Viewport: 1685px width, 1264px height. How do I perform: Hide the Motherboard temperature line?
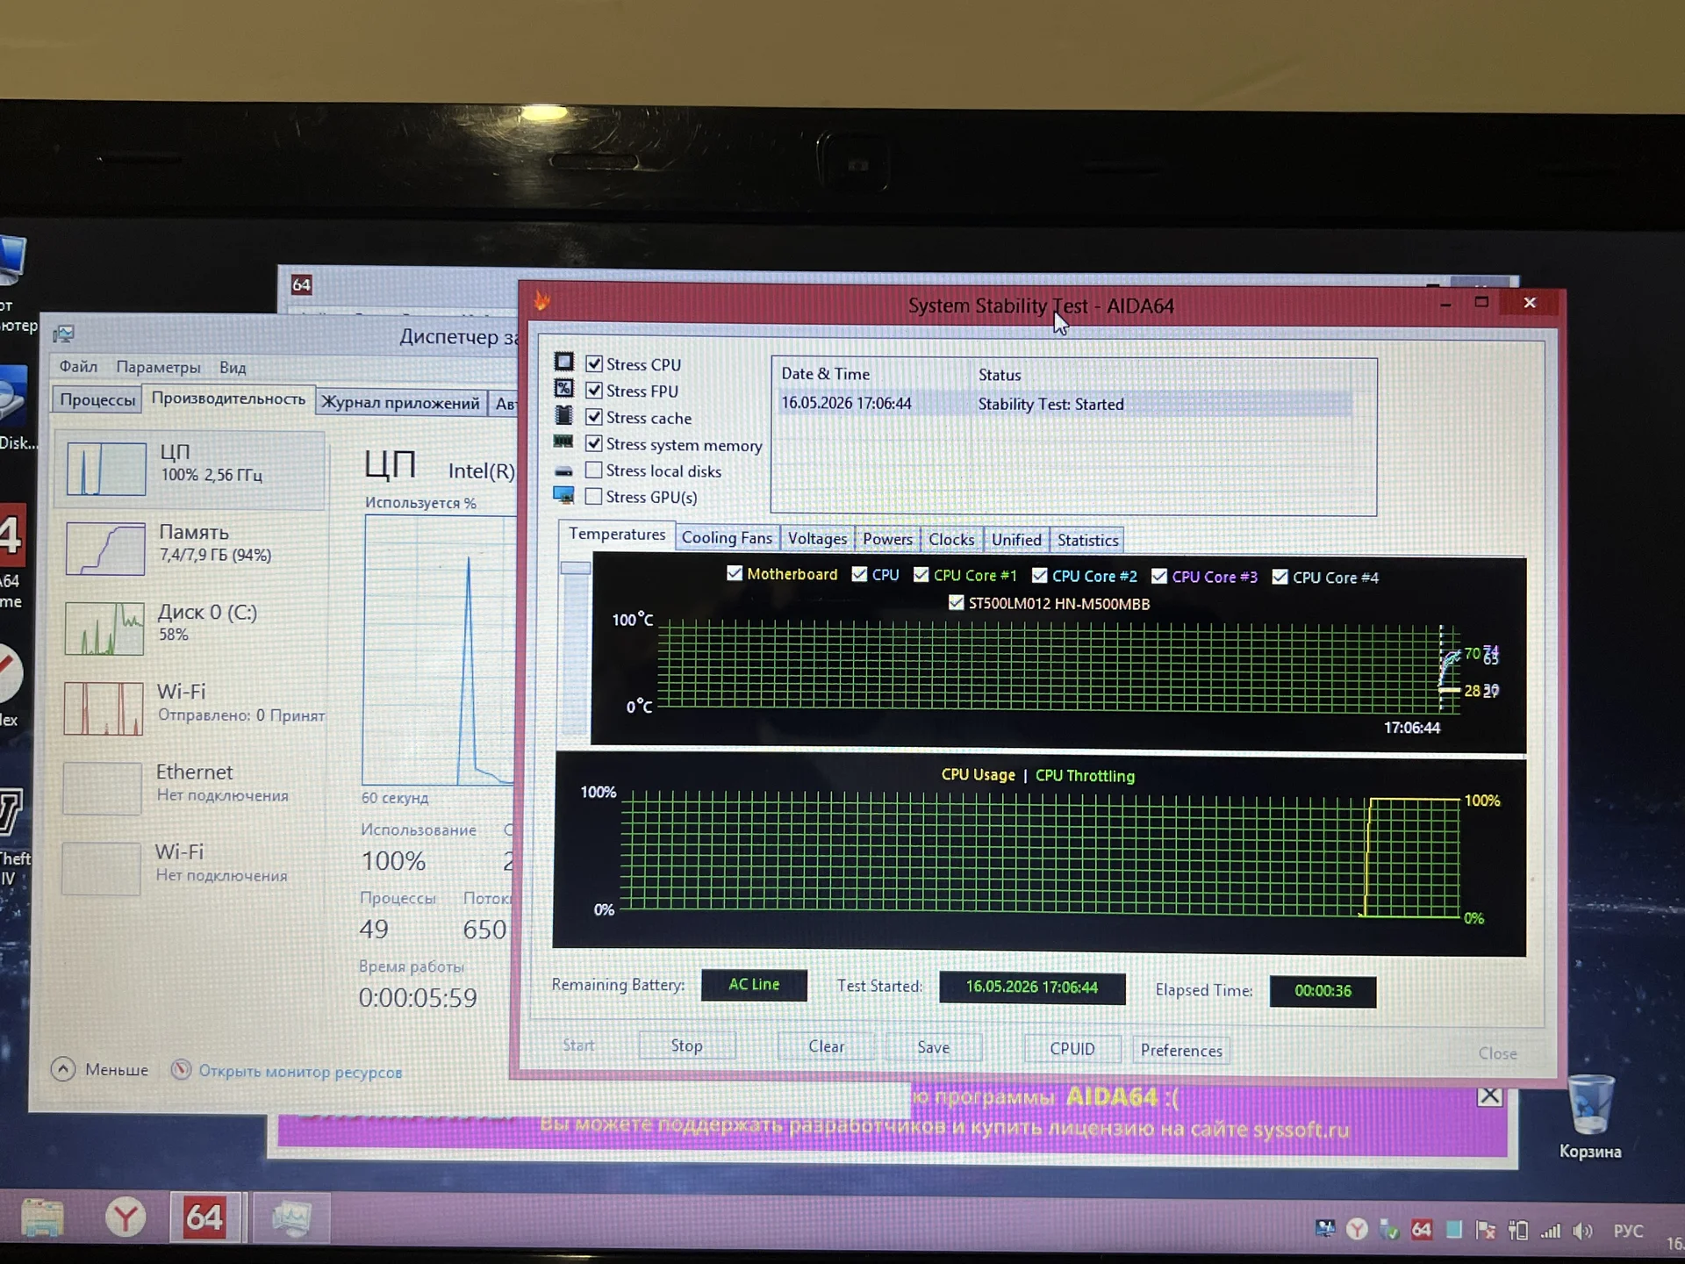(x=735, y=573)
